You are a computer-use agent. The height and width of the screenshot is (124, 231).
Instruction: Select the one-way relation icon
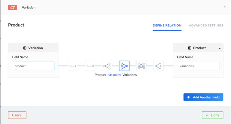[x=73, y=66]
